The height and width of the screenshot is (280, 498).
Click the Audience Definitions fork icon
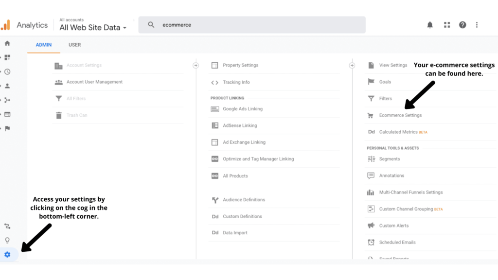point(215,200)
